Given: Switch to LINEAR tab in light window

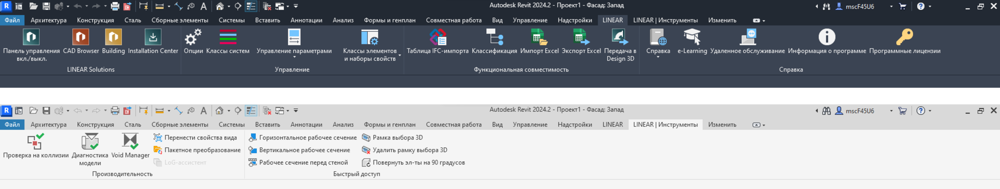Looking at the screenshot, I should point(612,125).
